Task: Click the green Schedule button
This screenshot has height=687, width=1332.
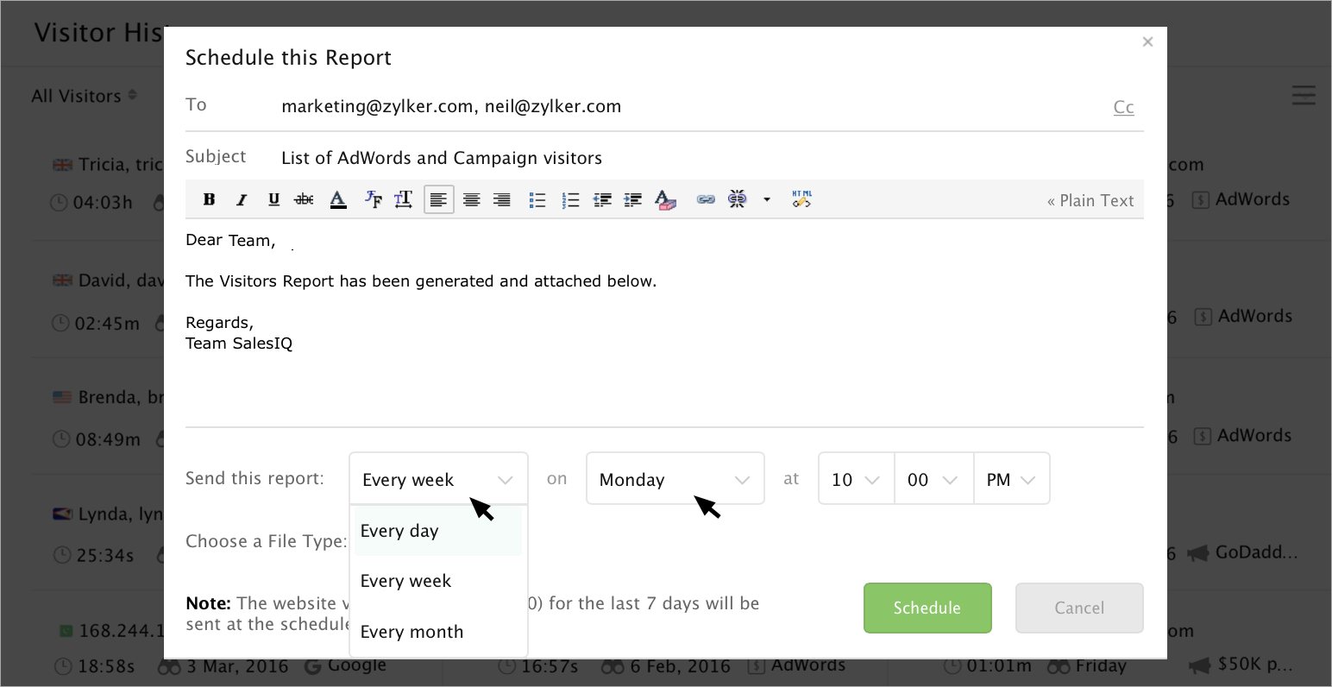Action: [927, 608]
